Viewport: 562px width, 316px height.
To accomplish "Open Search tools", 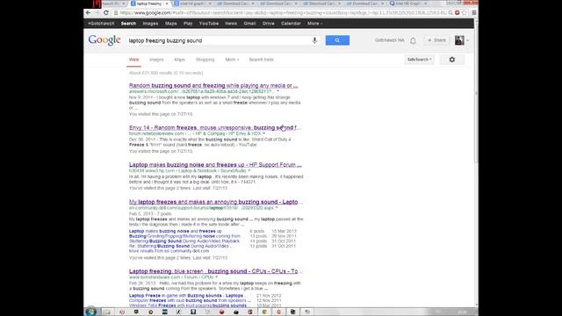I will [x=262, y=60].
